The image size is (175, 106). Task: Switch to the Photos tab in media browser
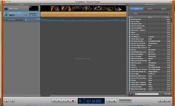tap(150, 9)
